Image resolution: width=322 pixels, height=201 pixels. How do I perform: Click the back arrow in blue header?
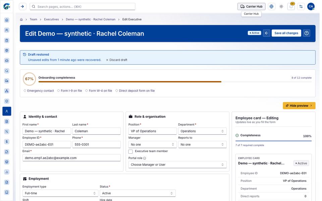click(266, 33)
